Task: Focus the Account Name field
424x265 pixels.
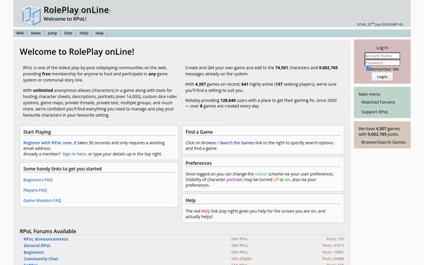Action: click(382, 56)
